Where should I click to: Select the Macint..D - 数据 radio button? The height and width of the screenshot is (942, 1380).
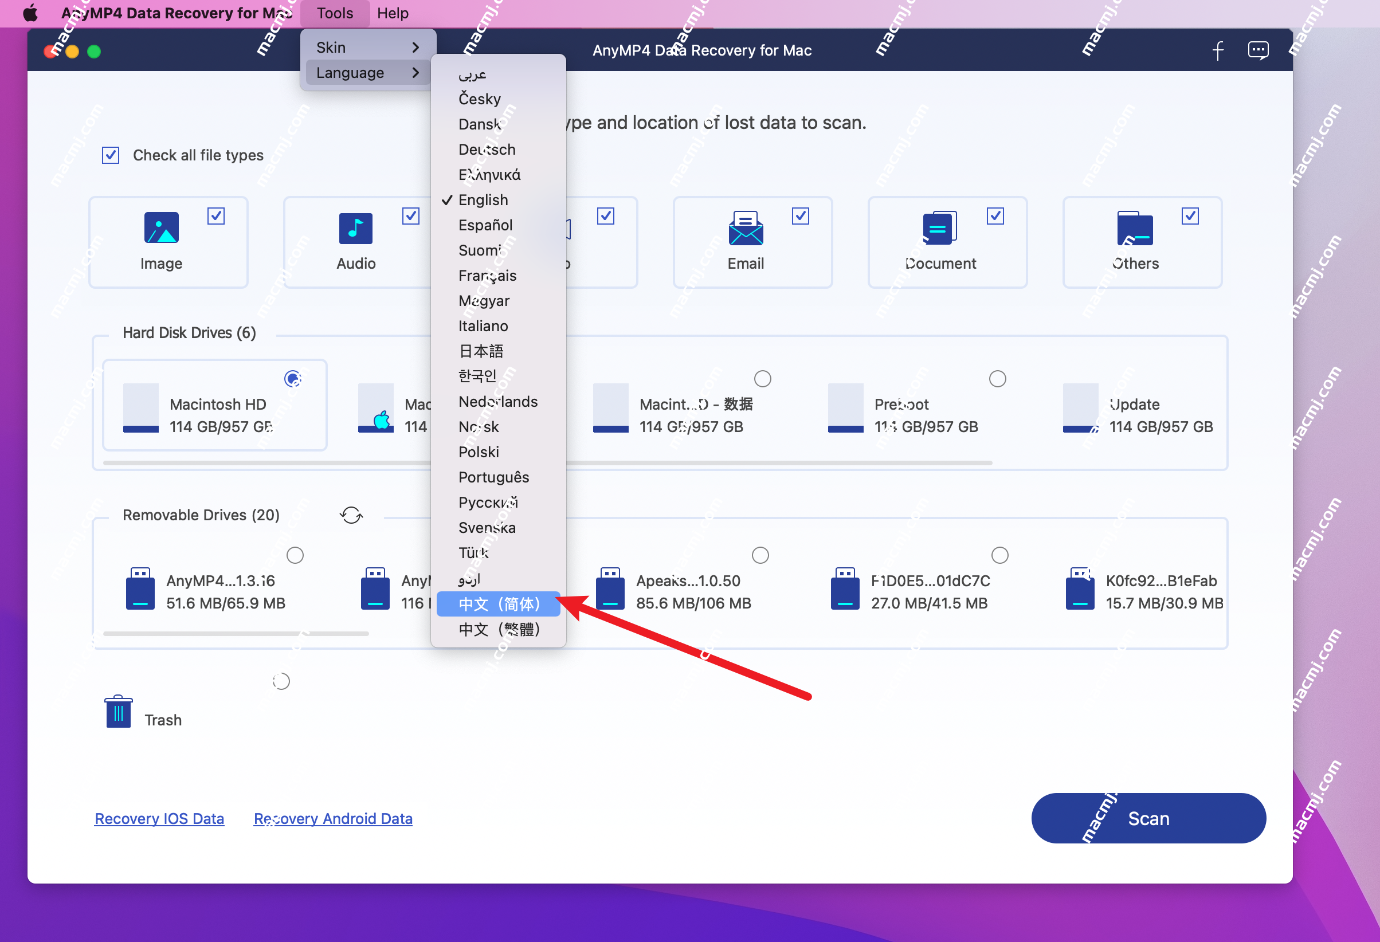pos(762,378)
